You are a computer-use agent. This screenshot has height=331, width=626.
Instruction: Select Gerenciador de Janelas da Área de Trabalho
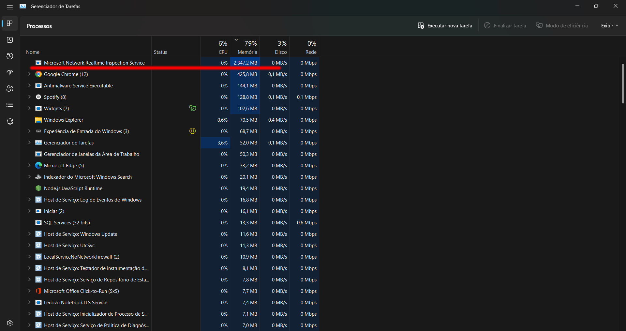[x=170, y=154]
